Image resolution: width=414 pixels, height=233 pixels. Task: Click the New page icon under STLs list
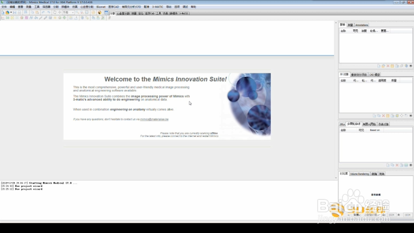tap(388, 165)
